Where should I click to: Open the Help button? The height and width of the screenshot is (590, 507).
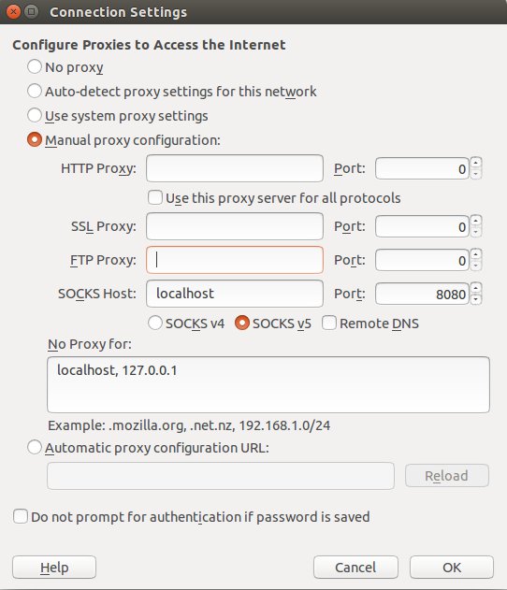tap(54, 567)
